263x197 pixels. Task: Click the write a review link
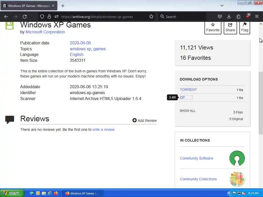click(x=104, y=130)
